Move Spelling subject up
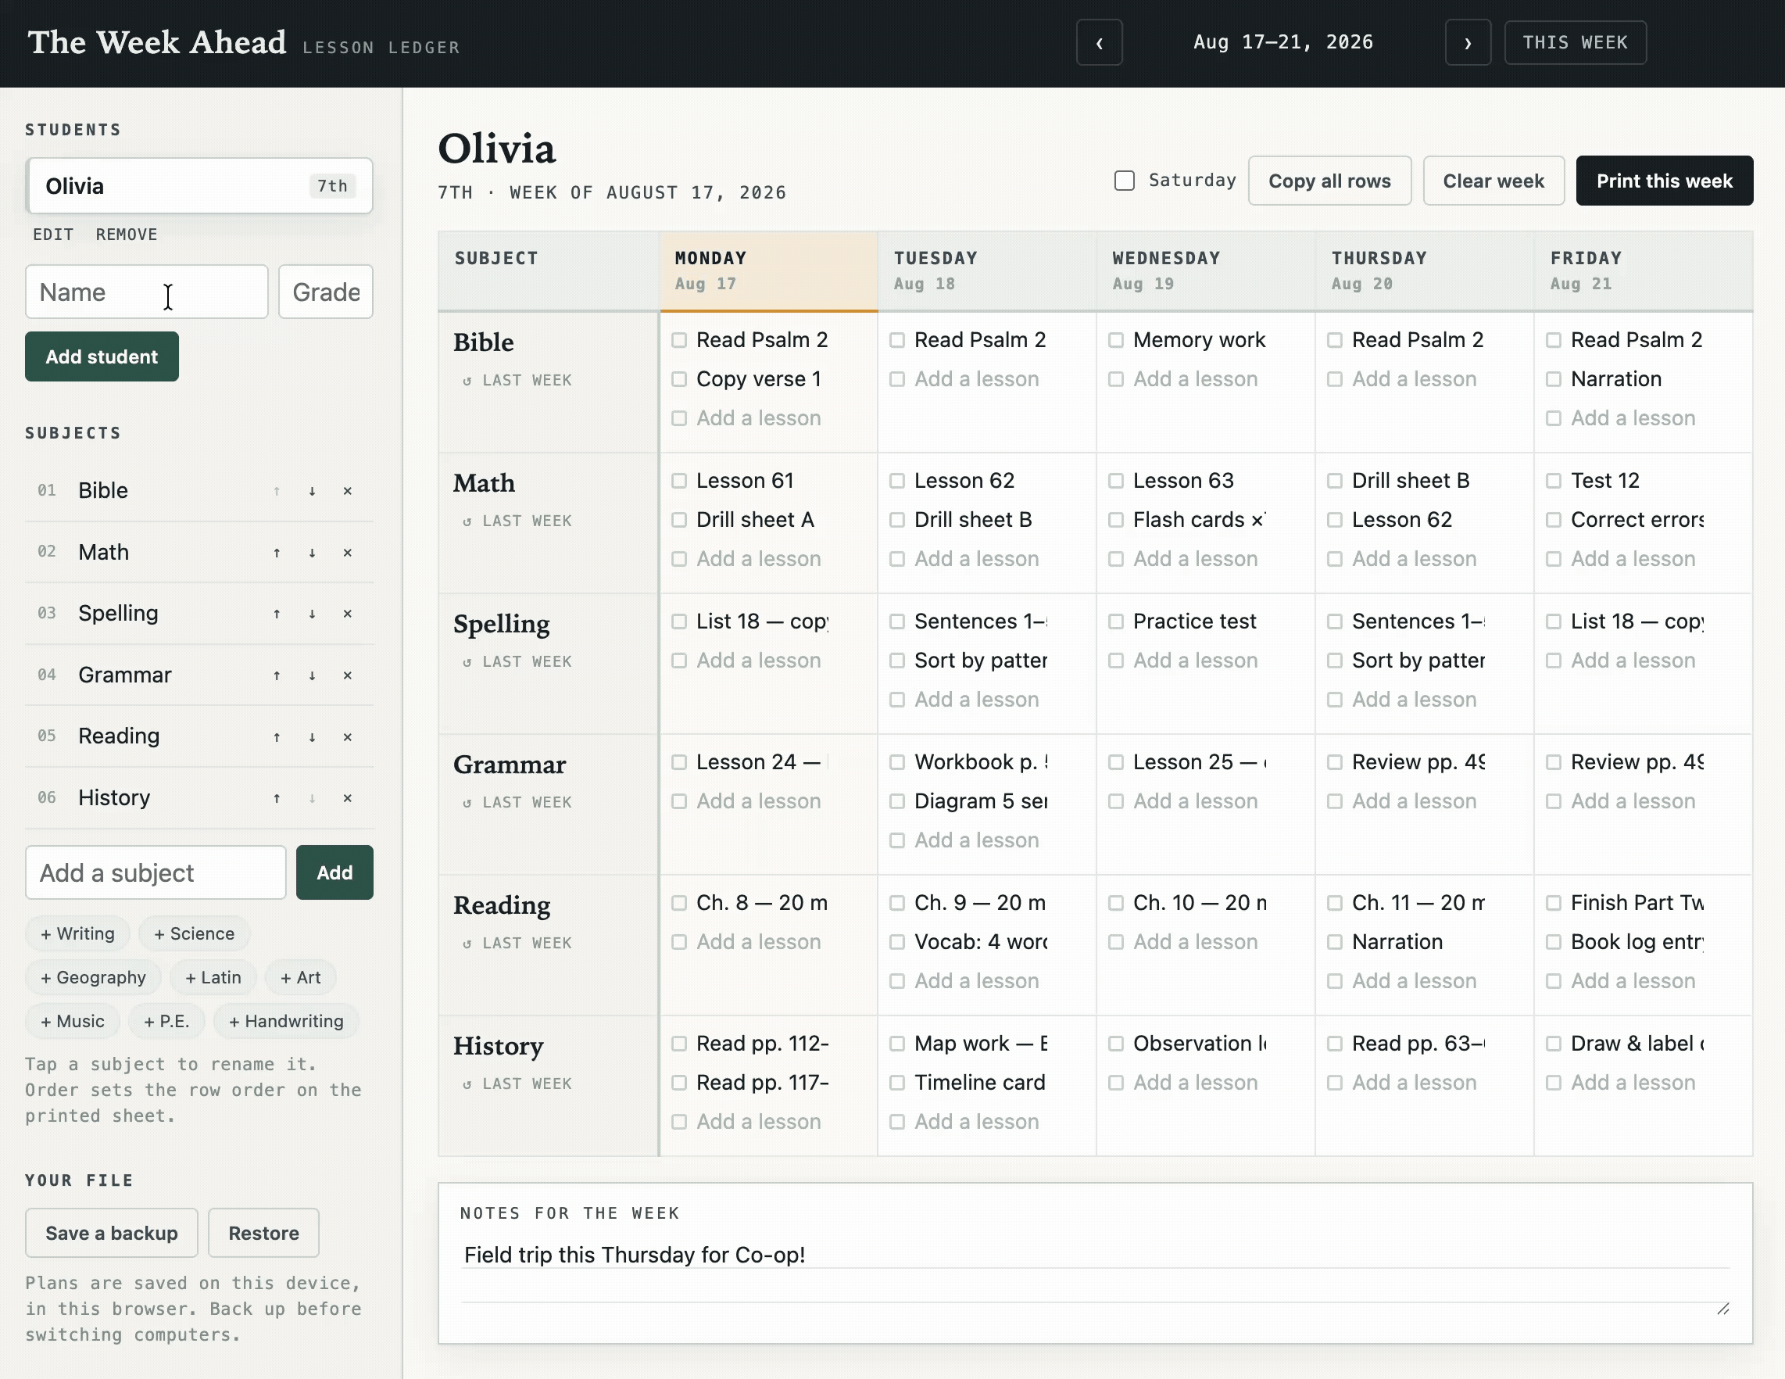The height and width of the screenshot is (1379, 1785). click(x=277, y=613)
